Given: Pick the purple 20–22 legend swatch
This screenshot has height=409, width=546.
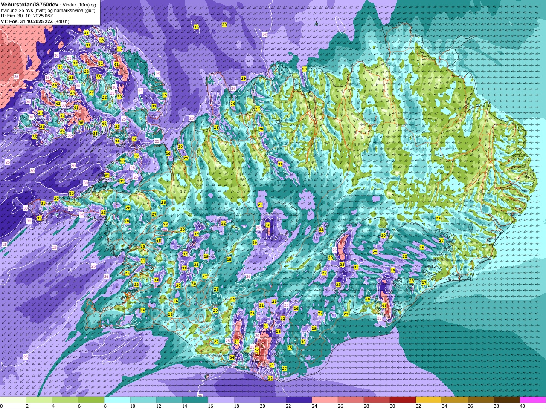Looking at the screenshot, I should click(273, 400).
